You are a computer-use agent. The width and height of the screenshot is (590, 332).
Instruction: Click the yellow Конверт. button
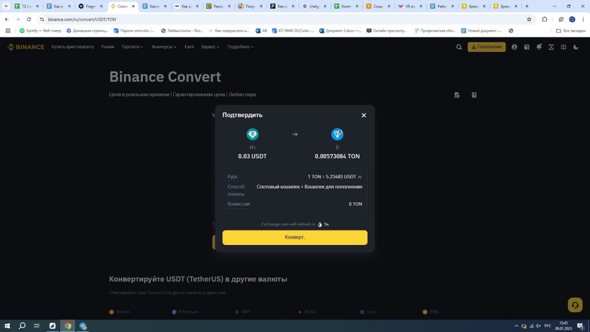[x=294, y=237]
